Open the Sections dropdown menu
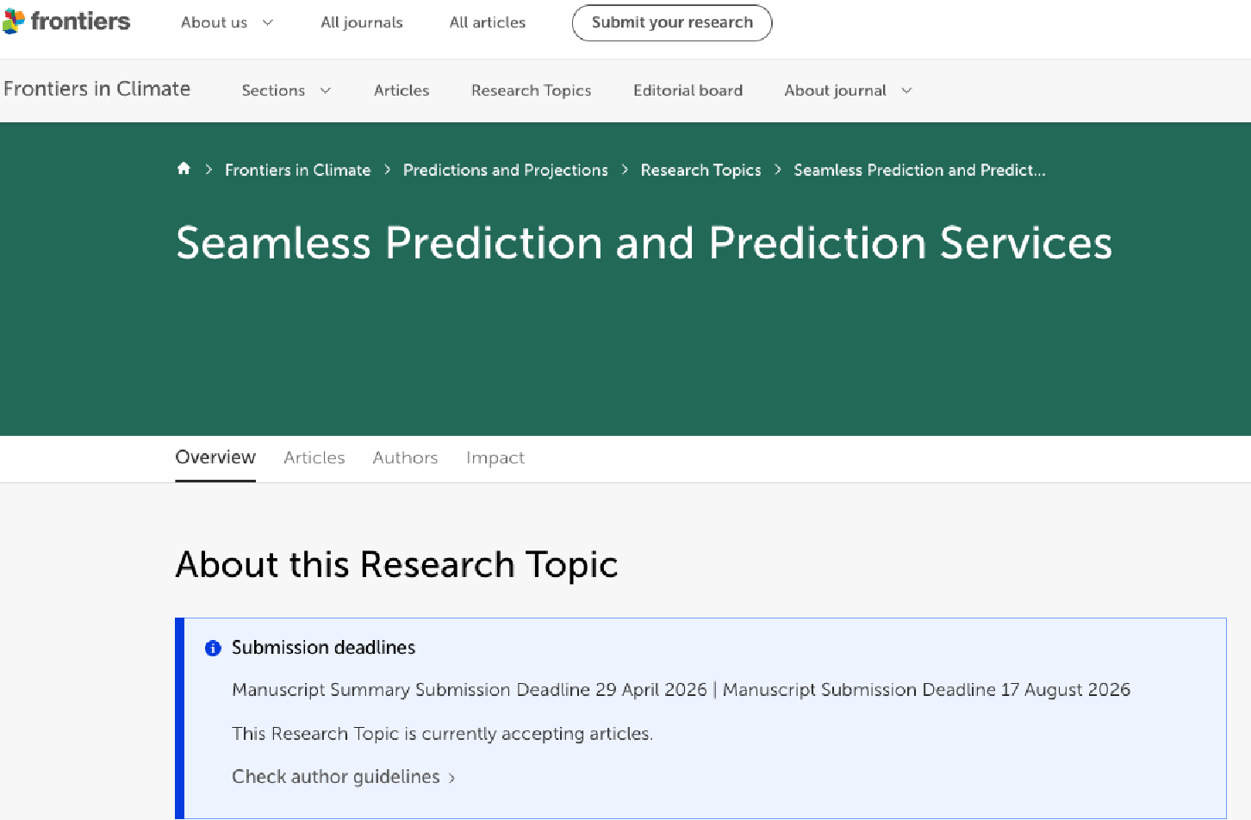Image resolution: width=1251 pixels, height=820 pixels. pyautogui.click(x=286, y=90)
